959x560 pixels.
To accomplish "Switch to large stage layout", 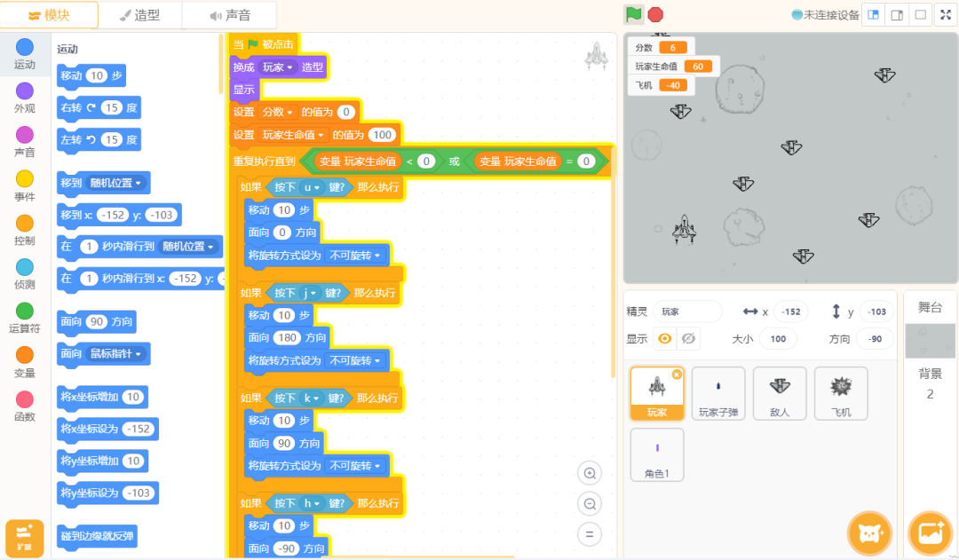I will pyautogui.click(x=897, y=15).
